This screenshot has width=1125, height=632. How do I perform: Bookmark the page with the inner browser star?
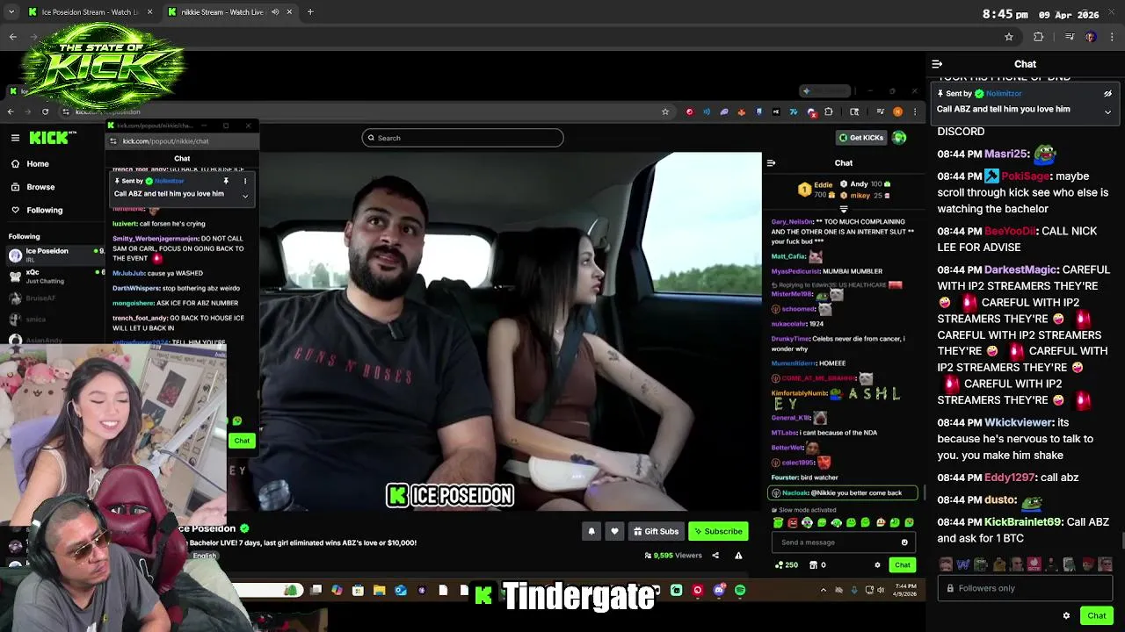[x=665, y=111]
